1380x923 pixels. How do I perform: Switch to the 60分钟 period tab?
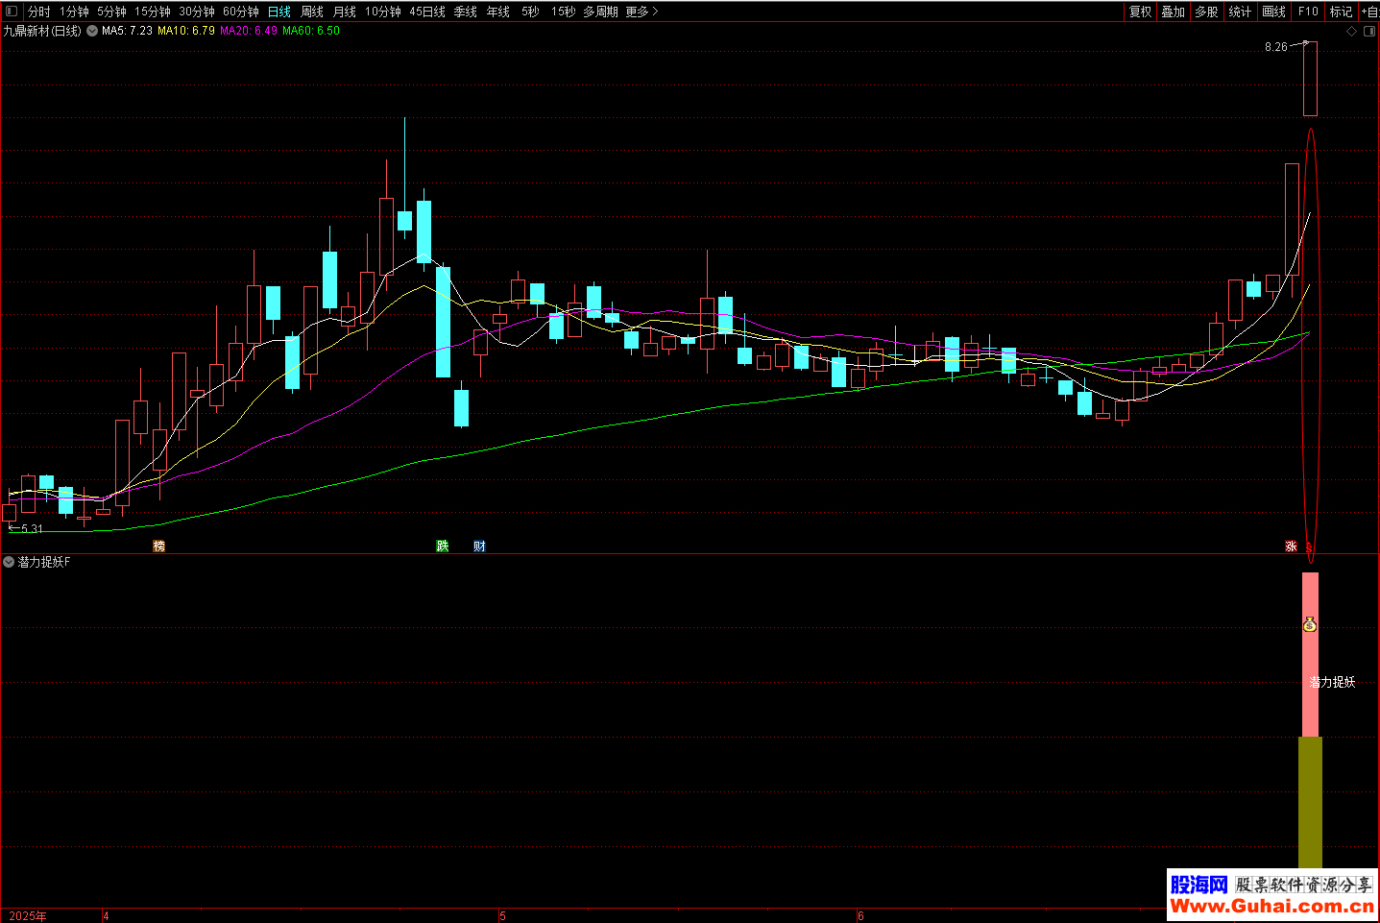pos(241,12)
